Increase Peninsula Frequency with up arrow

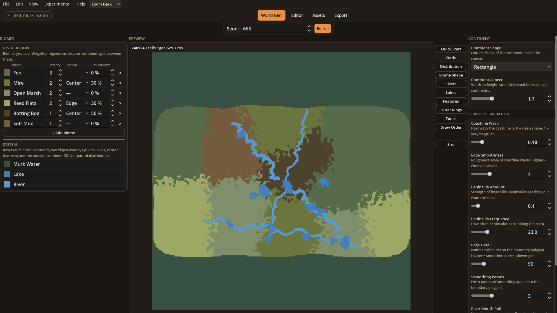pos(549,230)
